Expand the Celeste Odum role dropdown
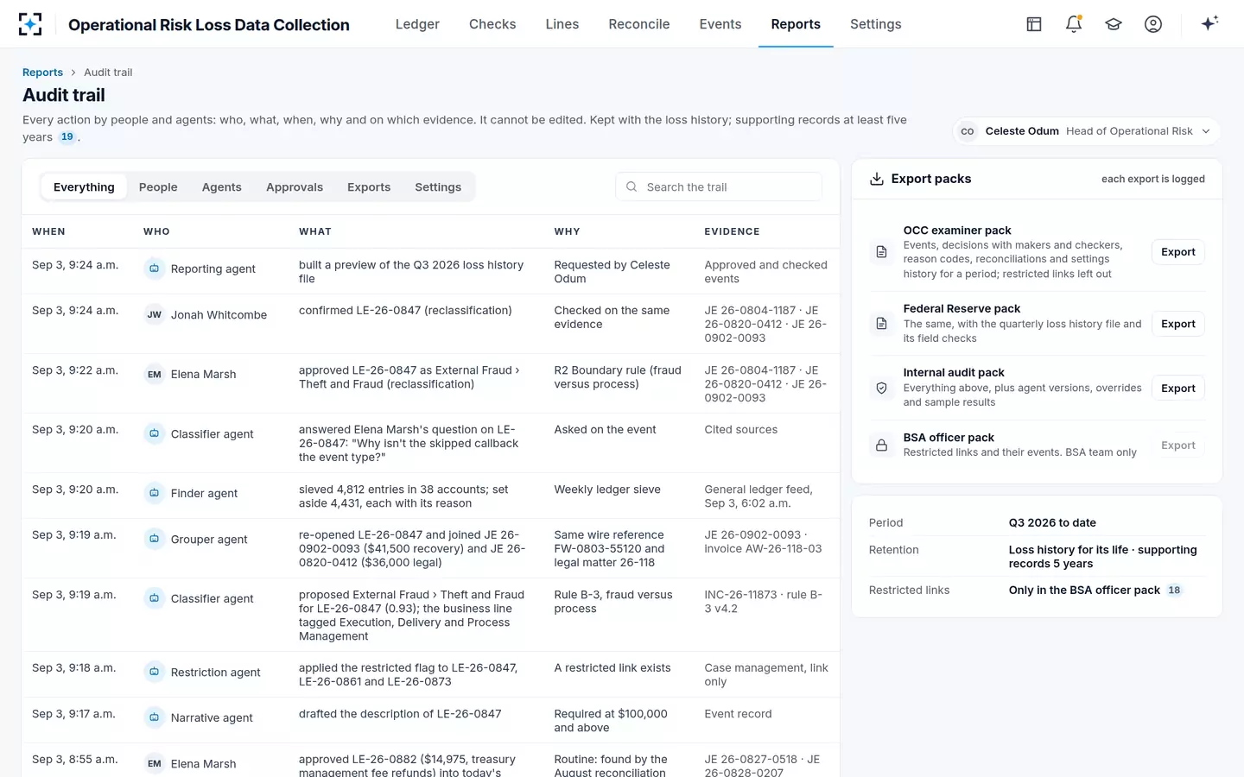1244x777 pixels. coord(1087,131)
